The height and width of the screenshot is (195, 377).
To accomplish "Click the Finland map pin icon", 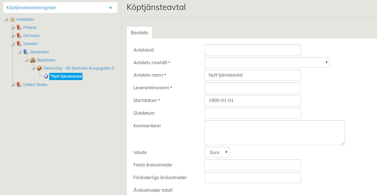I will click(19, 28).
